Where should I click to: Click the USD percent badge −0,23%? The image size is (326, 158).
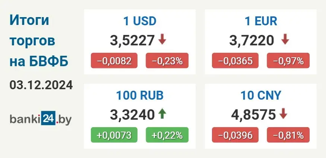[x=167, y=61]
